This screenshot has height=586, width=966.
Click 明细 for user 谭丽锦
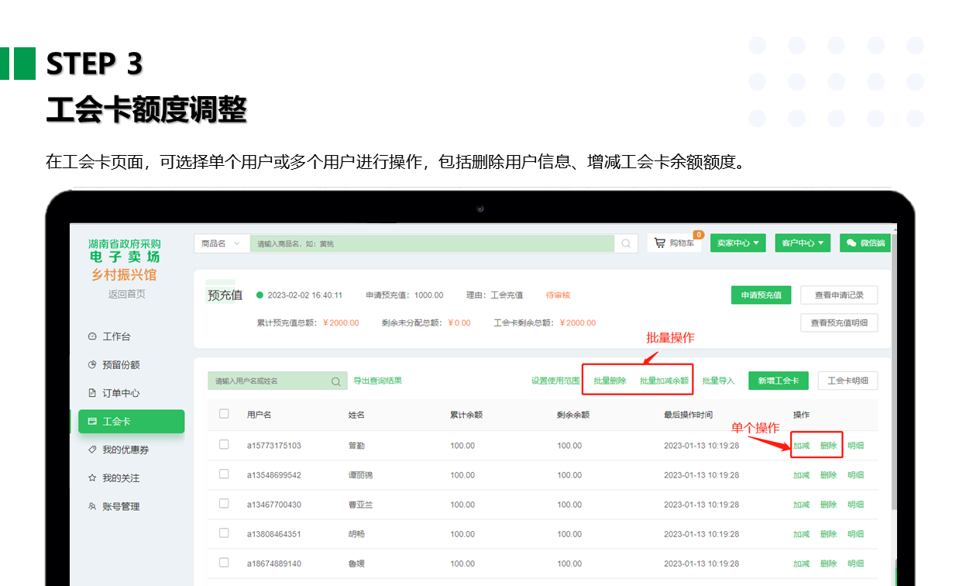pyautogui.click(x=855, y=475)
